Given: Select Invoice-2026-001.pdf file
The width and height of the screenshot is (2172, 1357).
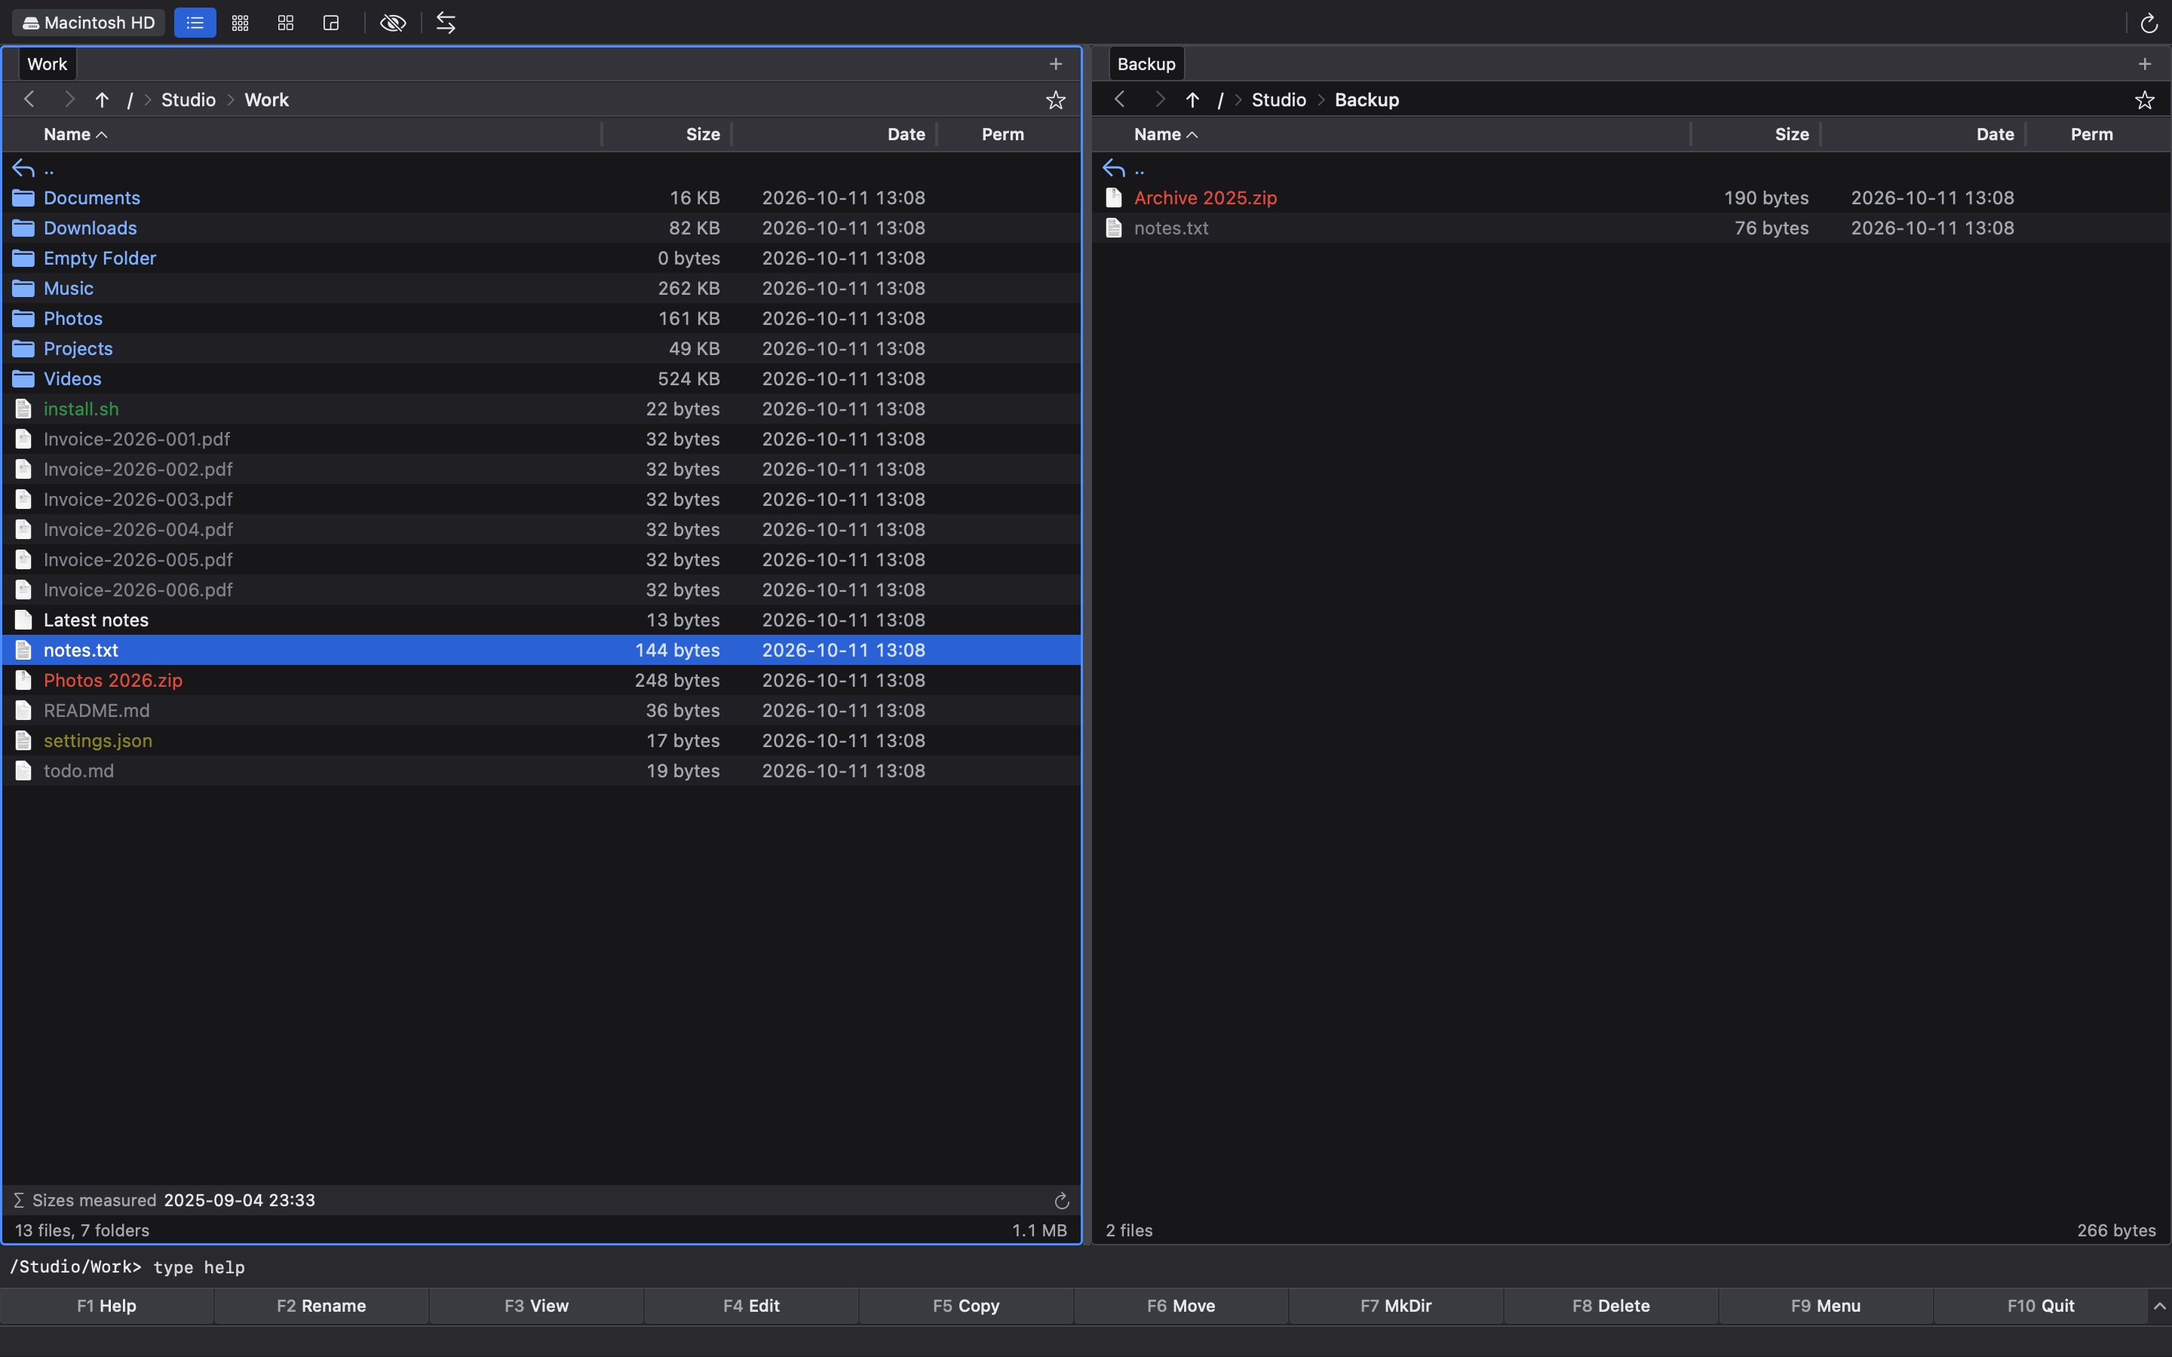Looking at the screenshot, I should click(541, 439).
